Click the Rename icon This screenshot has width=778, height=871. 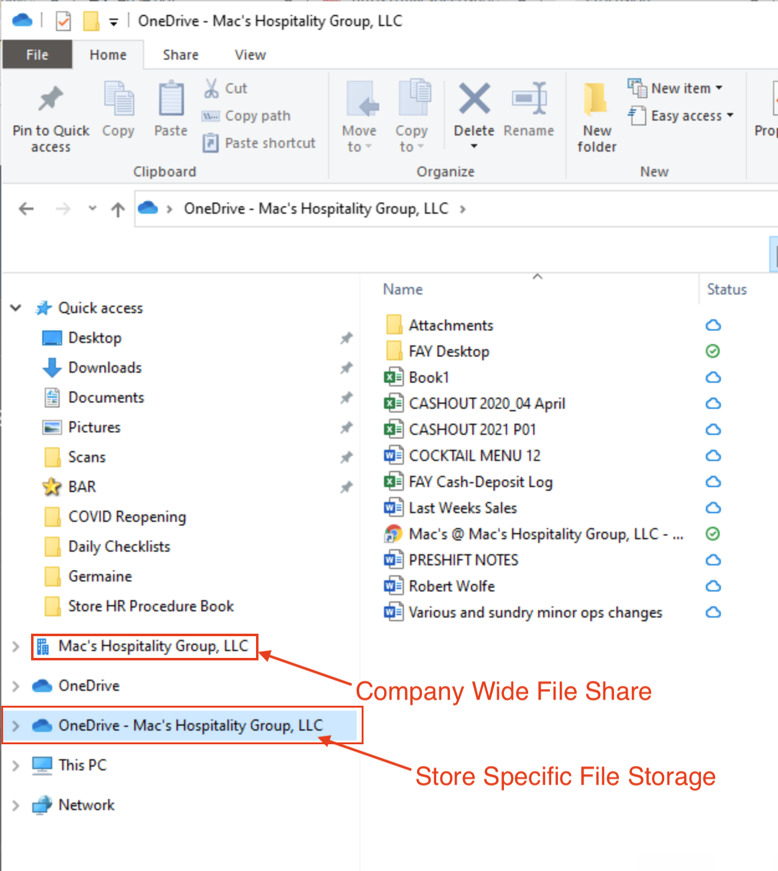529,98
